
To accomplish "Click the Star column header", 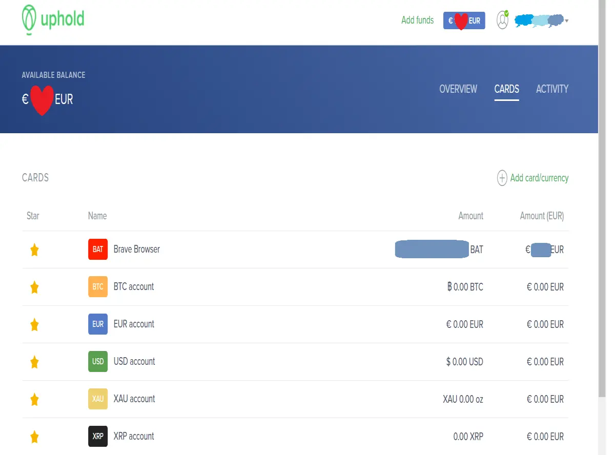I will tap(33, 216).
